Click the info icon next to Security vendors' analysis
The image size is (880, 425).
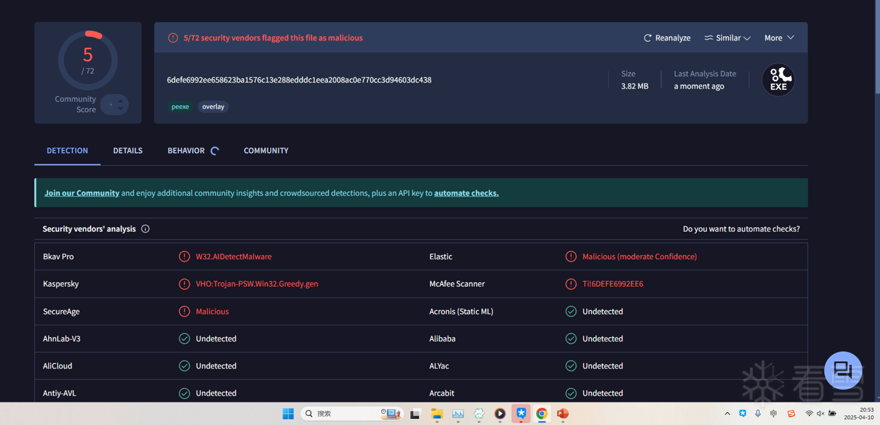click(145, 229)
